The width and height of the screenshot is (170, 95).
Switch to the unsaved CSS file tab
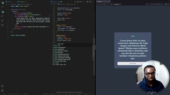56,2
